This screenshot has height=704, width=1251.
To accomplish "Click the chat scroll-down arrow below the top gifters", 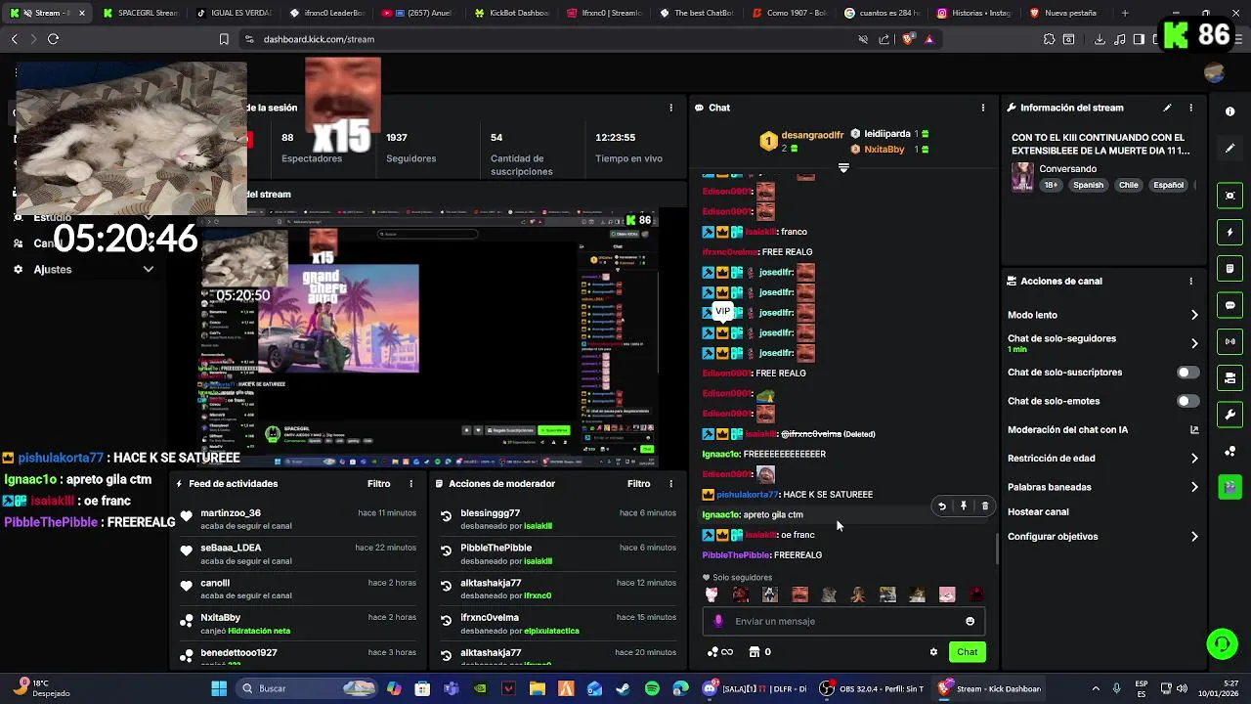I will coord(843,168).
